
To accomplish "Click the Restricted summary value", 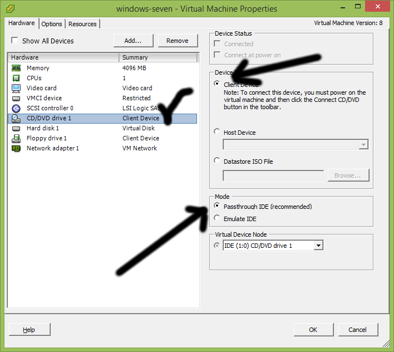I will pos(136,98).
